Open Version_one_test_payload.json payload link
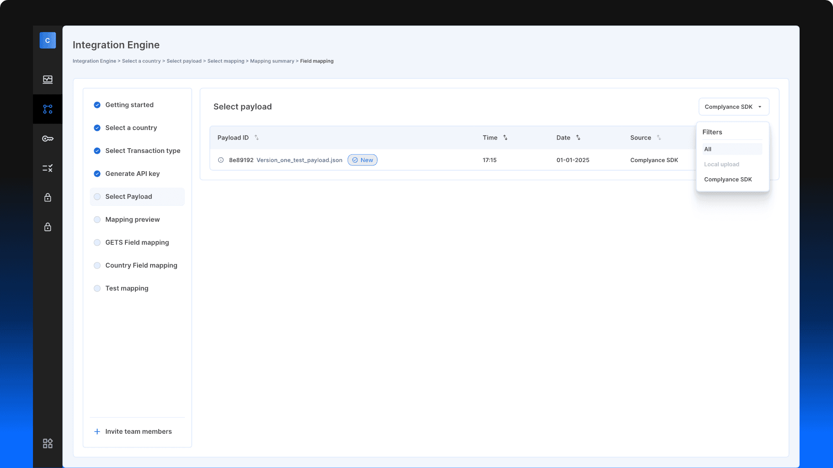 (x=299, y=160)
